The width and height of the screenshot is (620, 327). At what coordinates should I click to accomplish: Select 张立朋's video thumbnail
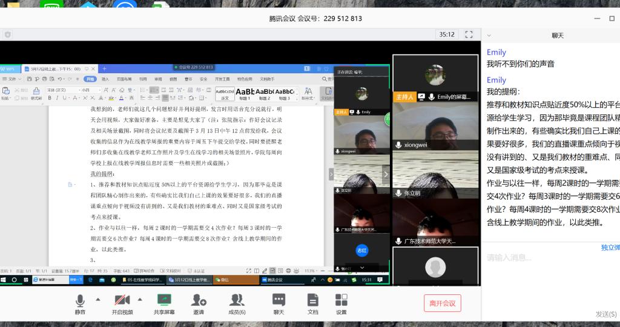pos(435,174)
